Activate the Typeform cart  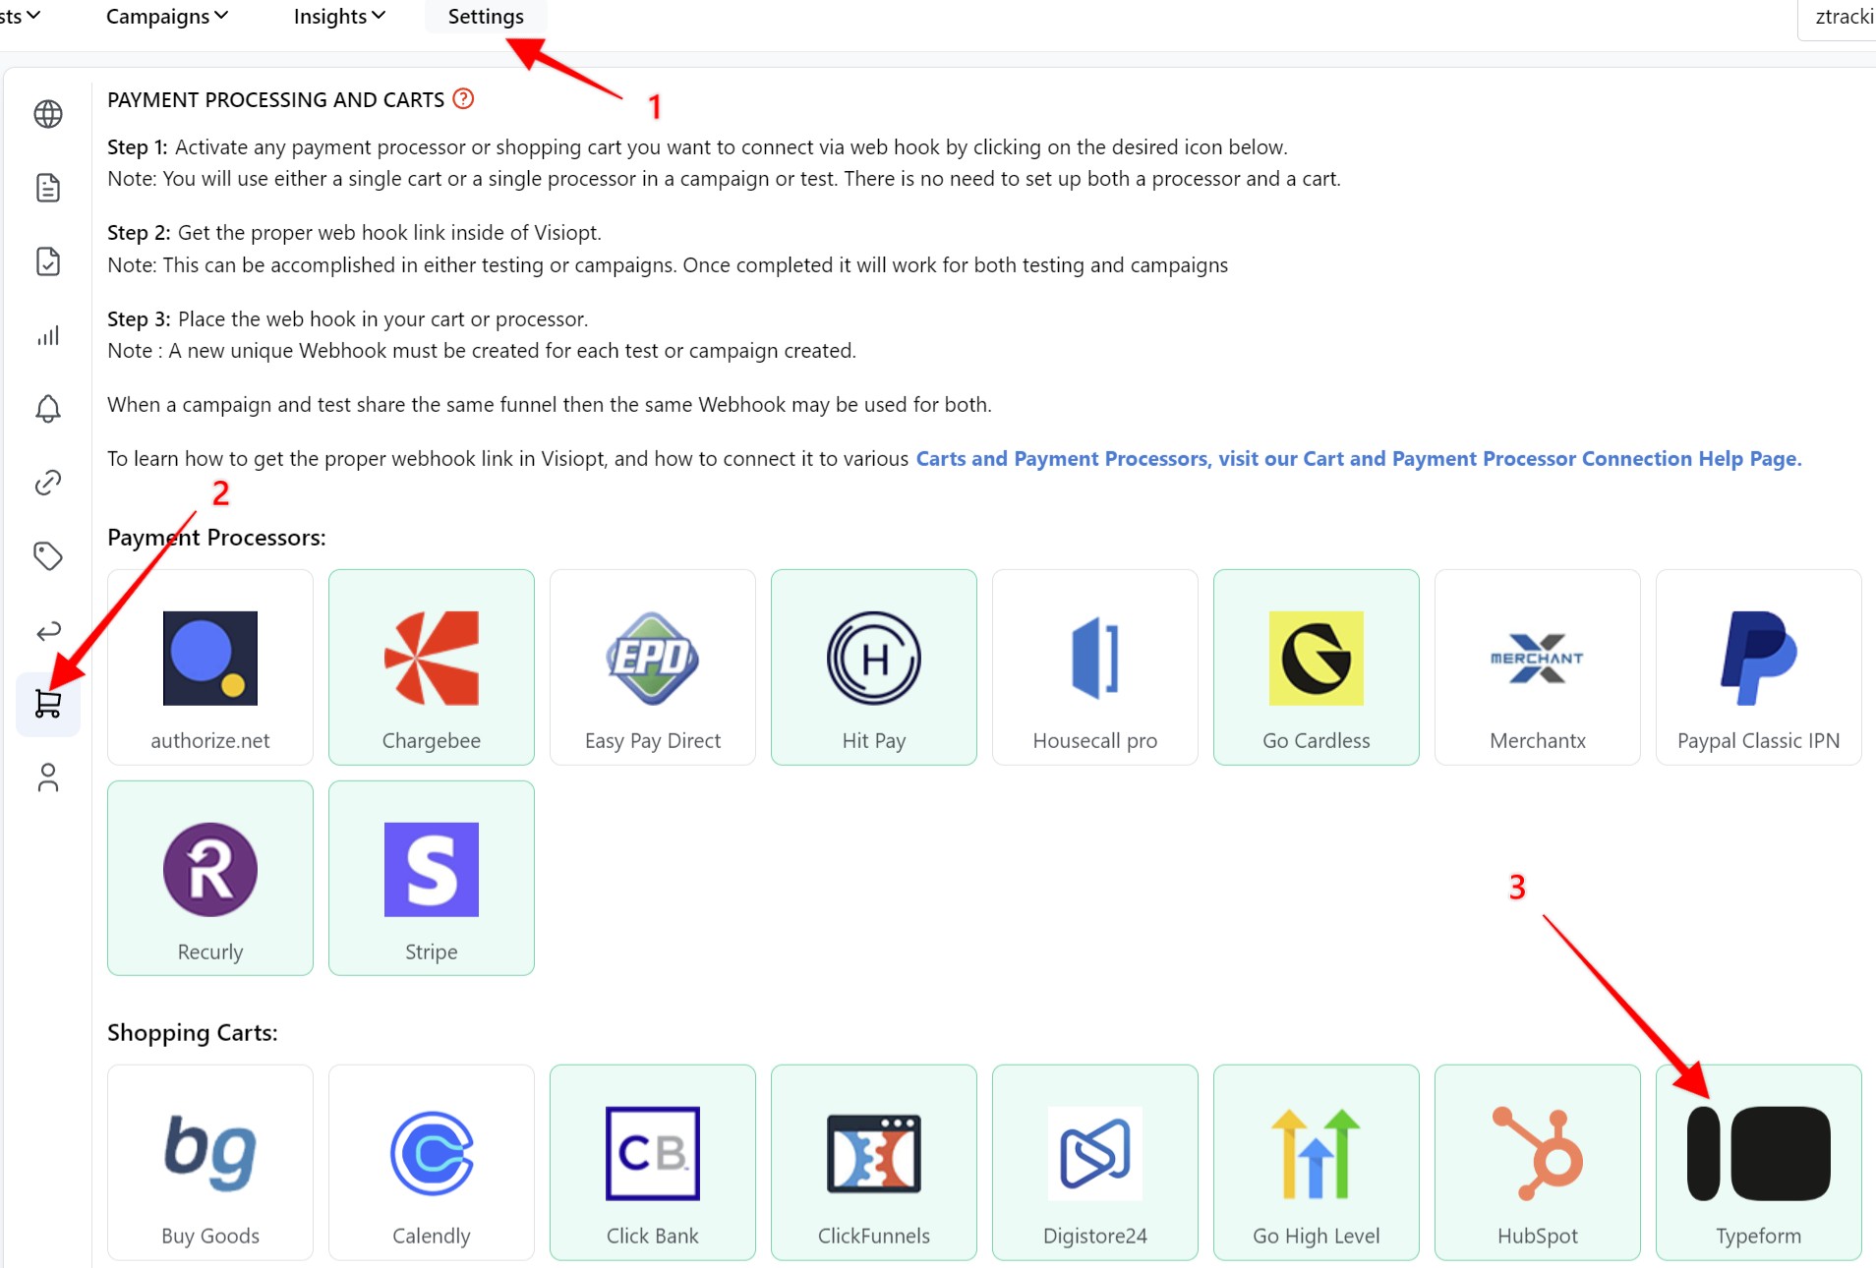pyautogui.click(x=1759, y=1163)
